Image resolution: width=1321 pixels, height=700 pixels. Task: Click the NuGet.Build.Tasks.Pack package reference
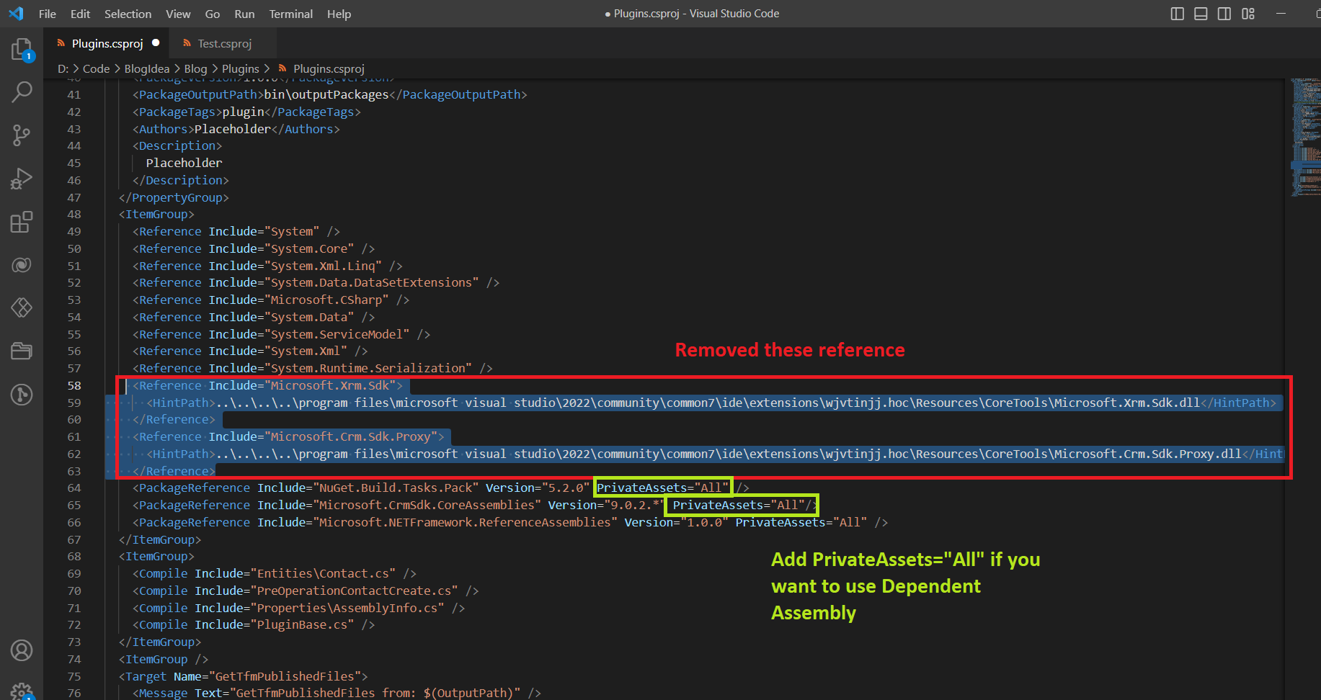click(441, 488)
